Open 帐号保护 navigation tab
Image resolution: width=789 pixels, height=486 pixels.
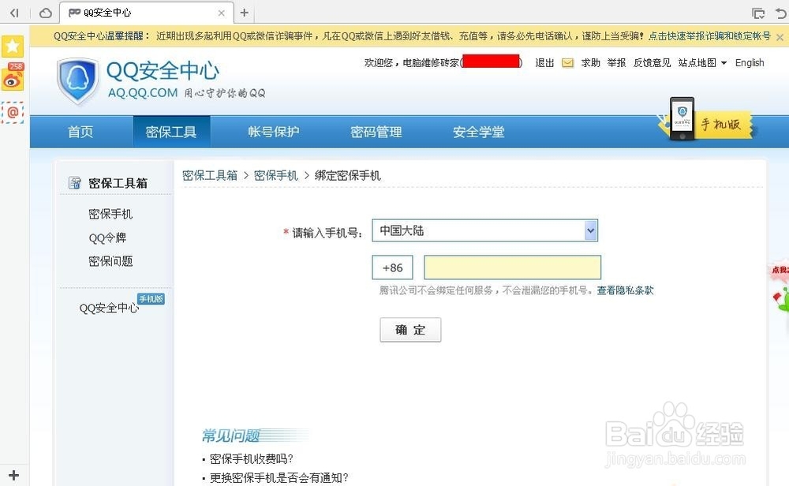click(x=274, y=132)
